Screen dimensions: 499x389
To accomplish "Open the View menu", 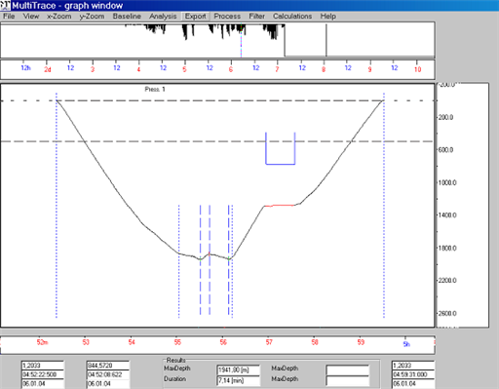I will pos(31,17).
